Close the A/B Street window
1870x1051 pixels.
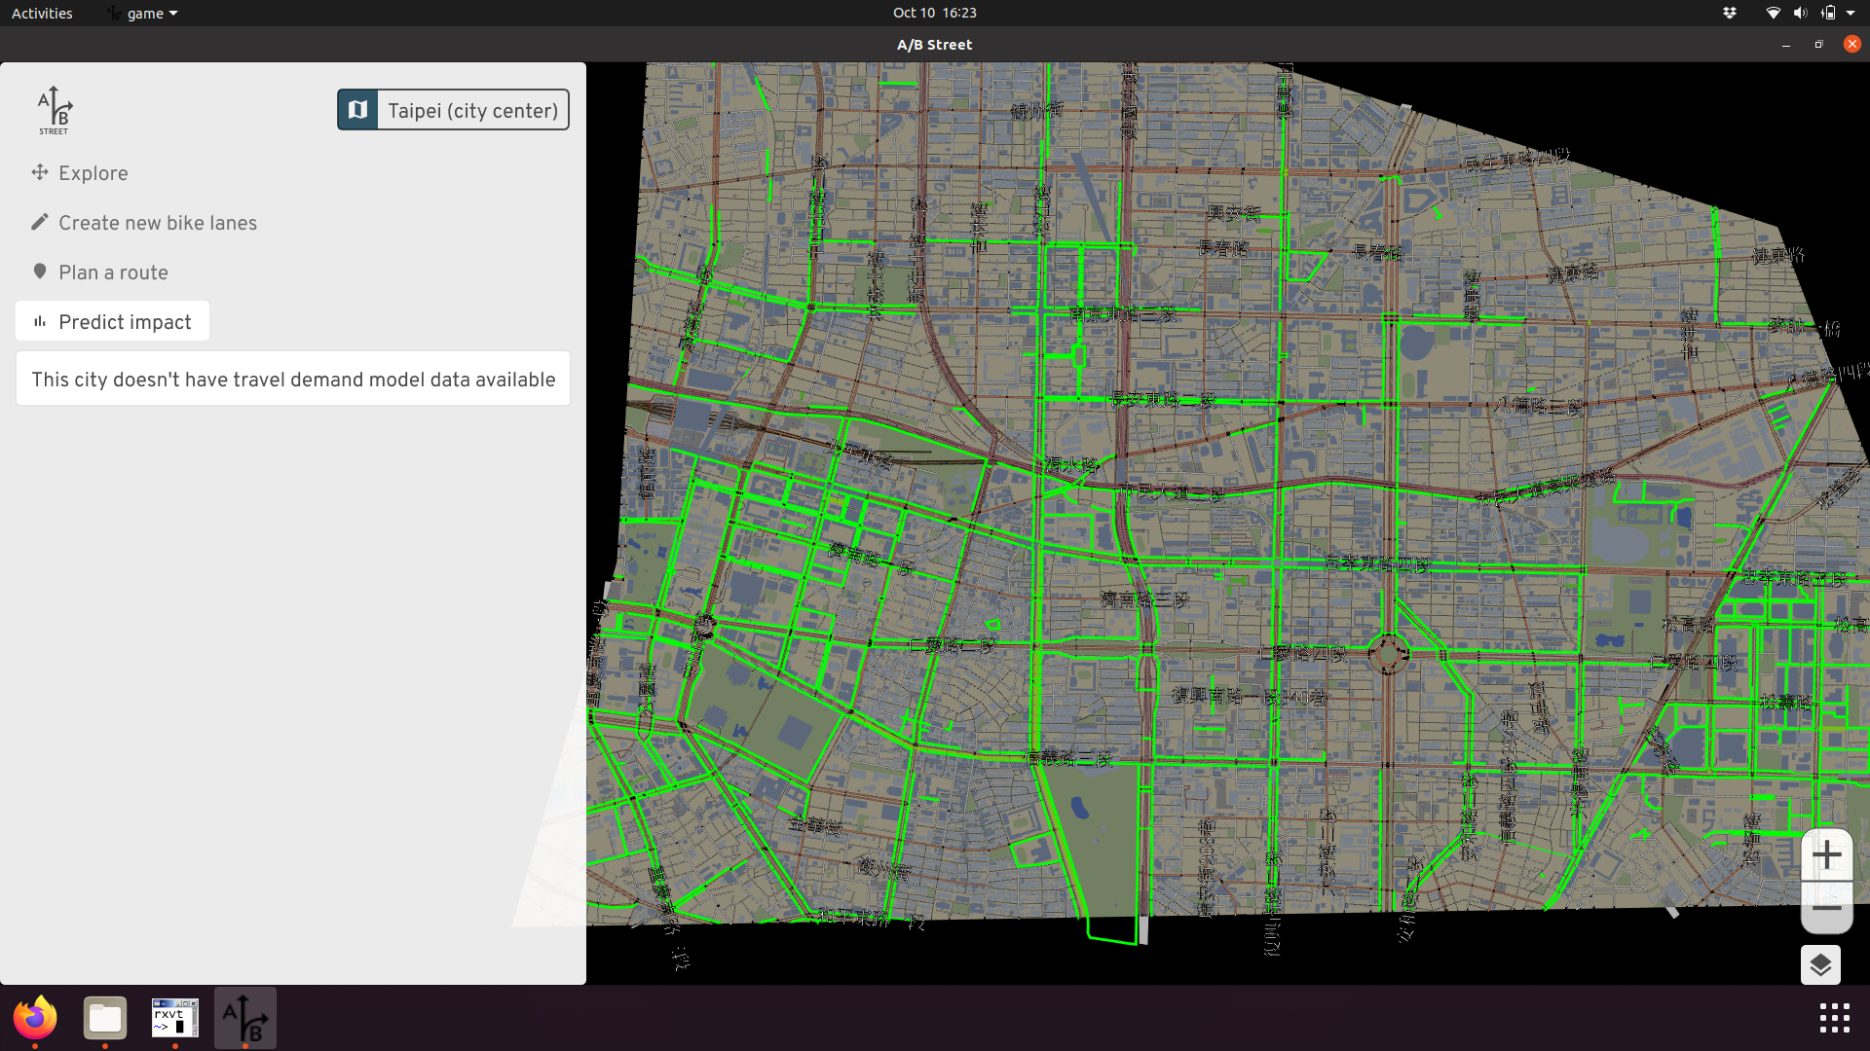pyautogui.click(x=1851, y=44)
